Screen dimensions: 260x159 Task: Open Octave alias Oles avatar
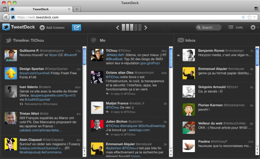point(97,77)
